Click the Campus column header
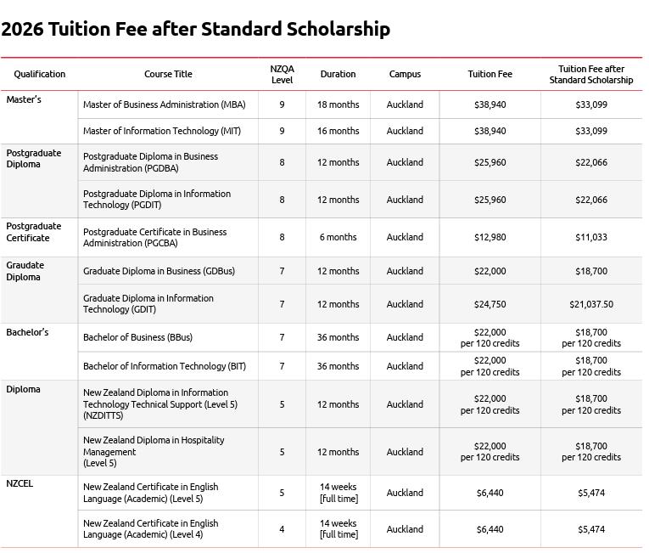Screen dimensions: 649x553 pyautogui.click(x=405, y=74)
